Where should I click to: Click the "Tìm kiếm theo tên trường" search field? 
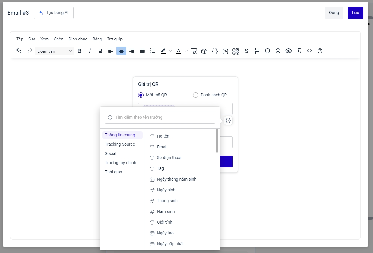click(x=163, y=118)
